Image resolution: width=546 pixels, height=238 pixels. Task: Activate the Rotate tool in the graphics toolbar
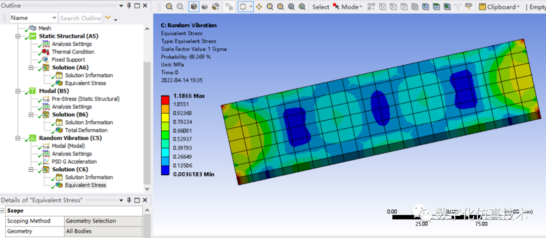(x=243, y=7)
